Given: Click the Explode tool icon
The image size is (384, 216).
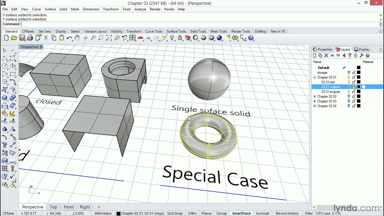Looking at the screenshot, I should click(13, 114).
